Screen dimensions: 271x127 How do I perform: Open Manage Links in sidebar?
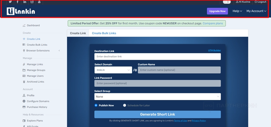tap(35, 64)
